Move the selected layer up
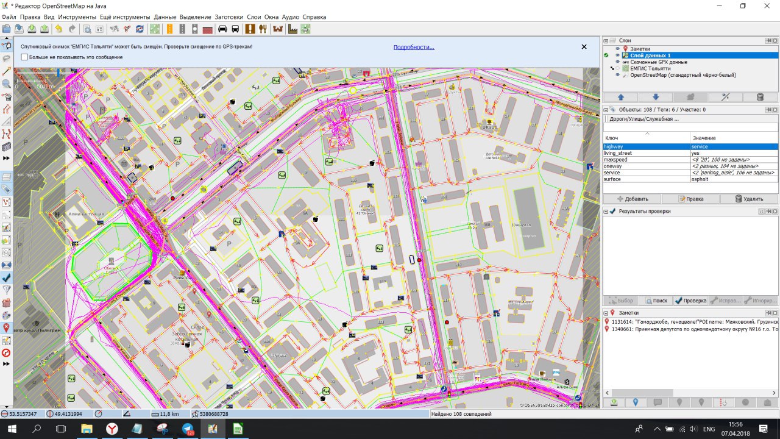The height and width of the screenshot is (439, 780). coord(620,97)
